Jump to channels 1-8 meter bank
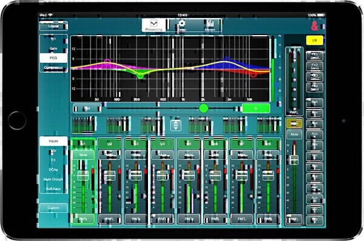Screen dimensions: 364x241 [x=83, y=125]
